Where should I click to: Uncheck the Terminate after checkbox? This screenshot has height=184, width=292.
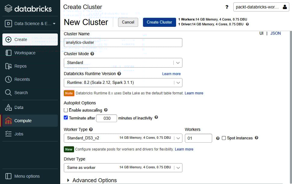(x=66, y=118)
